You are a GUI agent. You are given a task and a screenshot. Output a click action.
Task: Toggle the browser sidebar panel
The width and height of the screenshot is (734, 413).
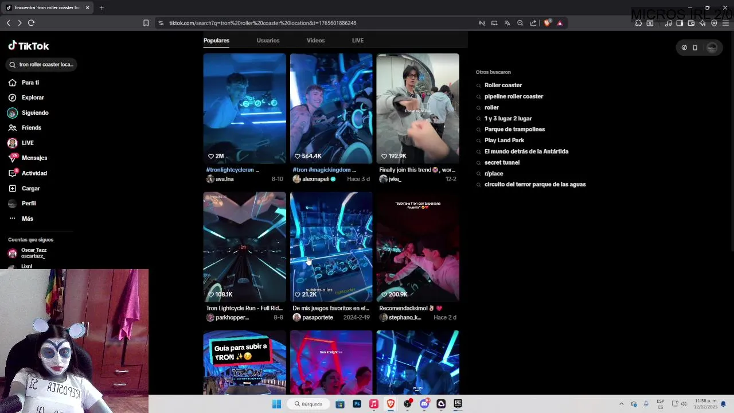pyautogui.click(x=680, y=23)
